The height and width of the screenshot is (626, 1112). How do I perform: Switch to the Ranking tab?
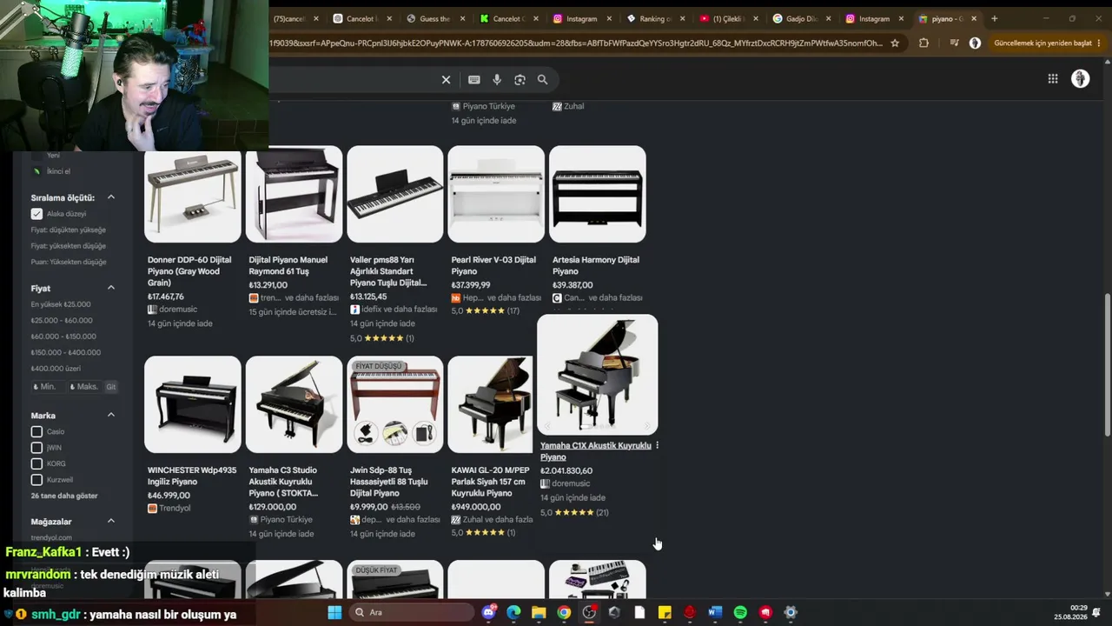(658, 18)
